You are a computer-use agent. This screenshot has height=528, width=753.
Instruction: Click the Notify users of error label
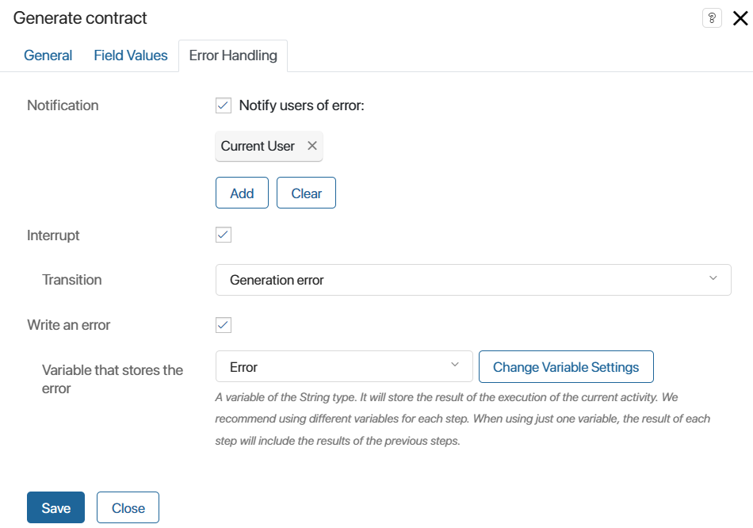(301, 105)
